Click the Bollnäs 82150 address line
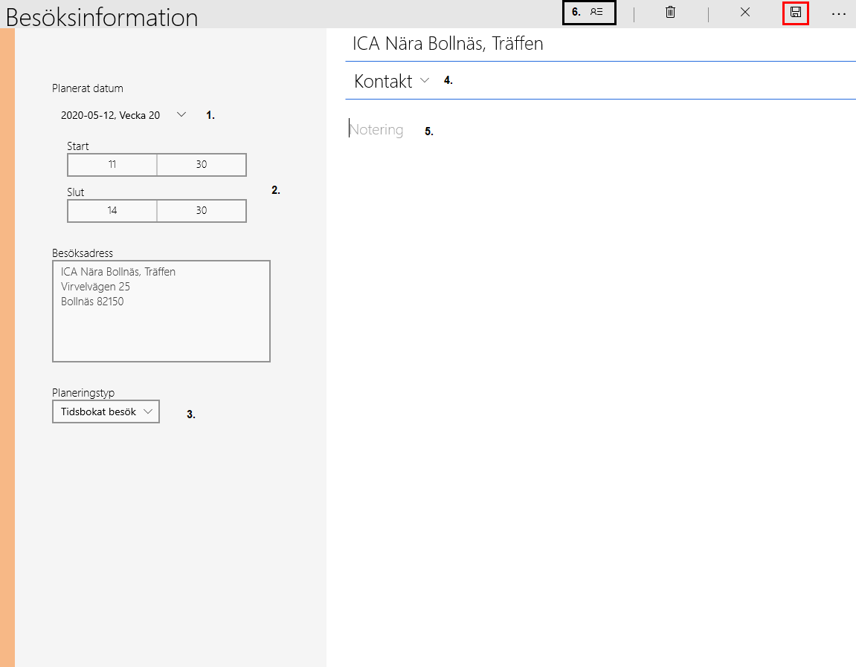 (x=92, y=301)
